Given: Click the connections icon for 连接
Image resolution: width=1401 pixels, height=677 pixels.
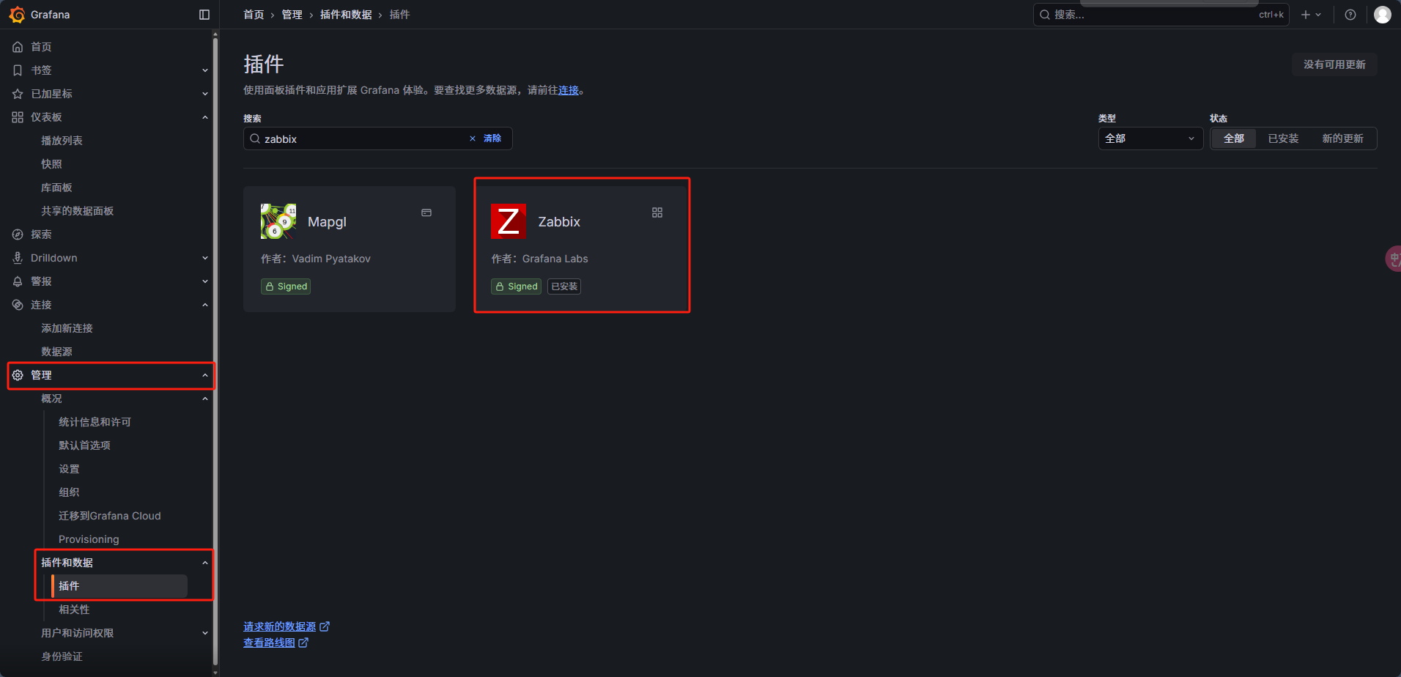Looking at the screenshot, I should pyautogui.click(x=18, y=305).
